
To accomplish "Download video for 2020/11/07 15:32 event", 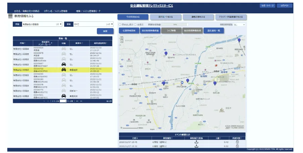I will point(196,146).
